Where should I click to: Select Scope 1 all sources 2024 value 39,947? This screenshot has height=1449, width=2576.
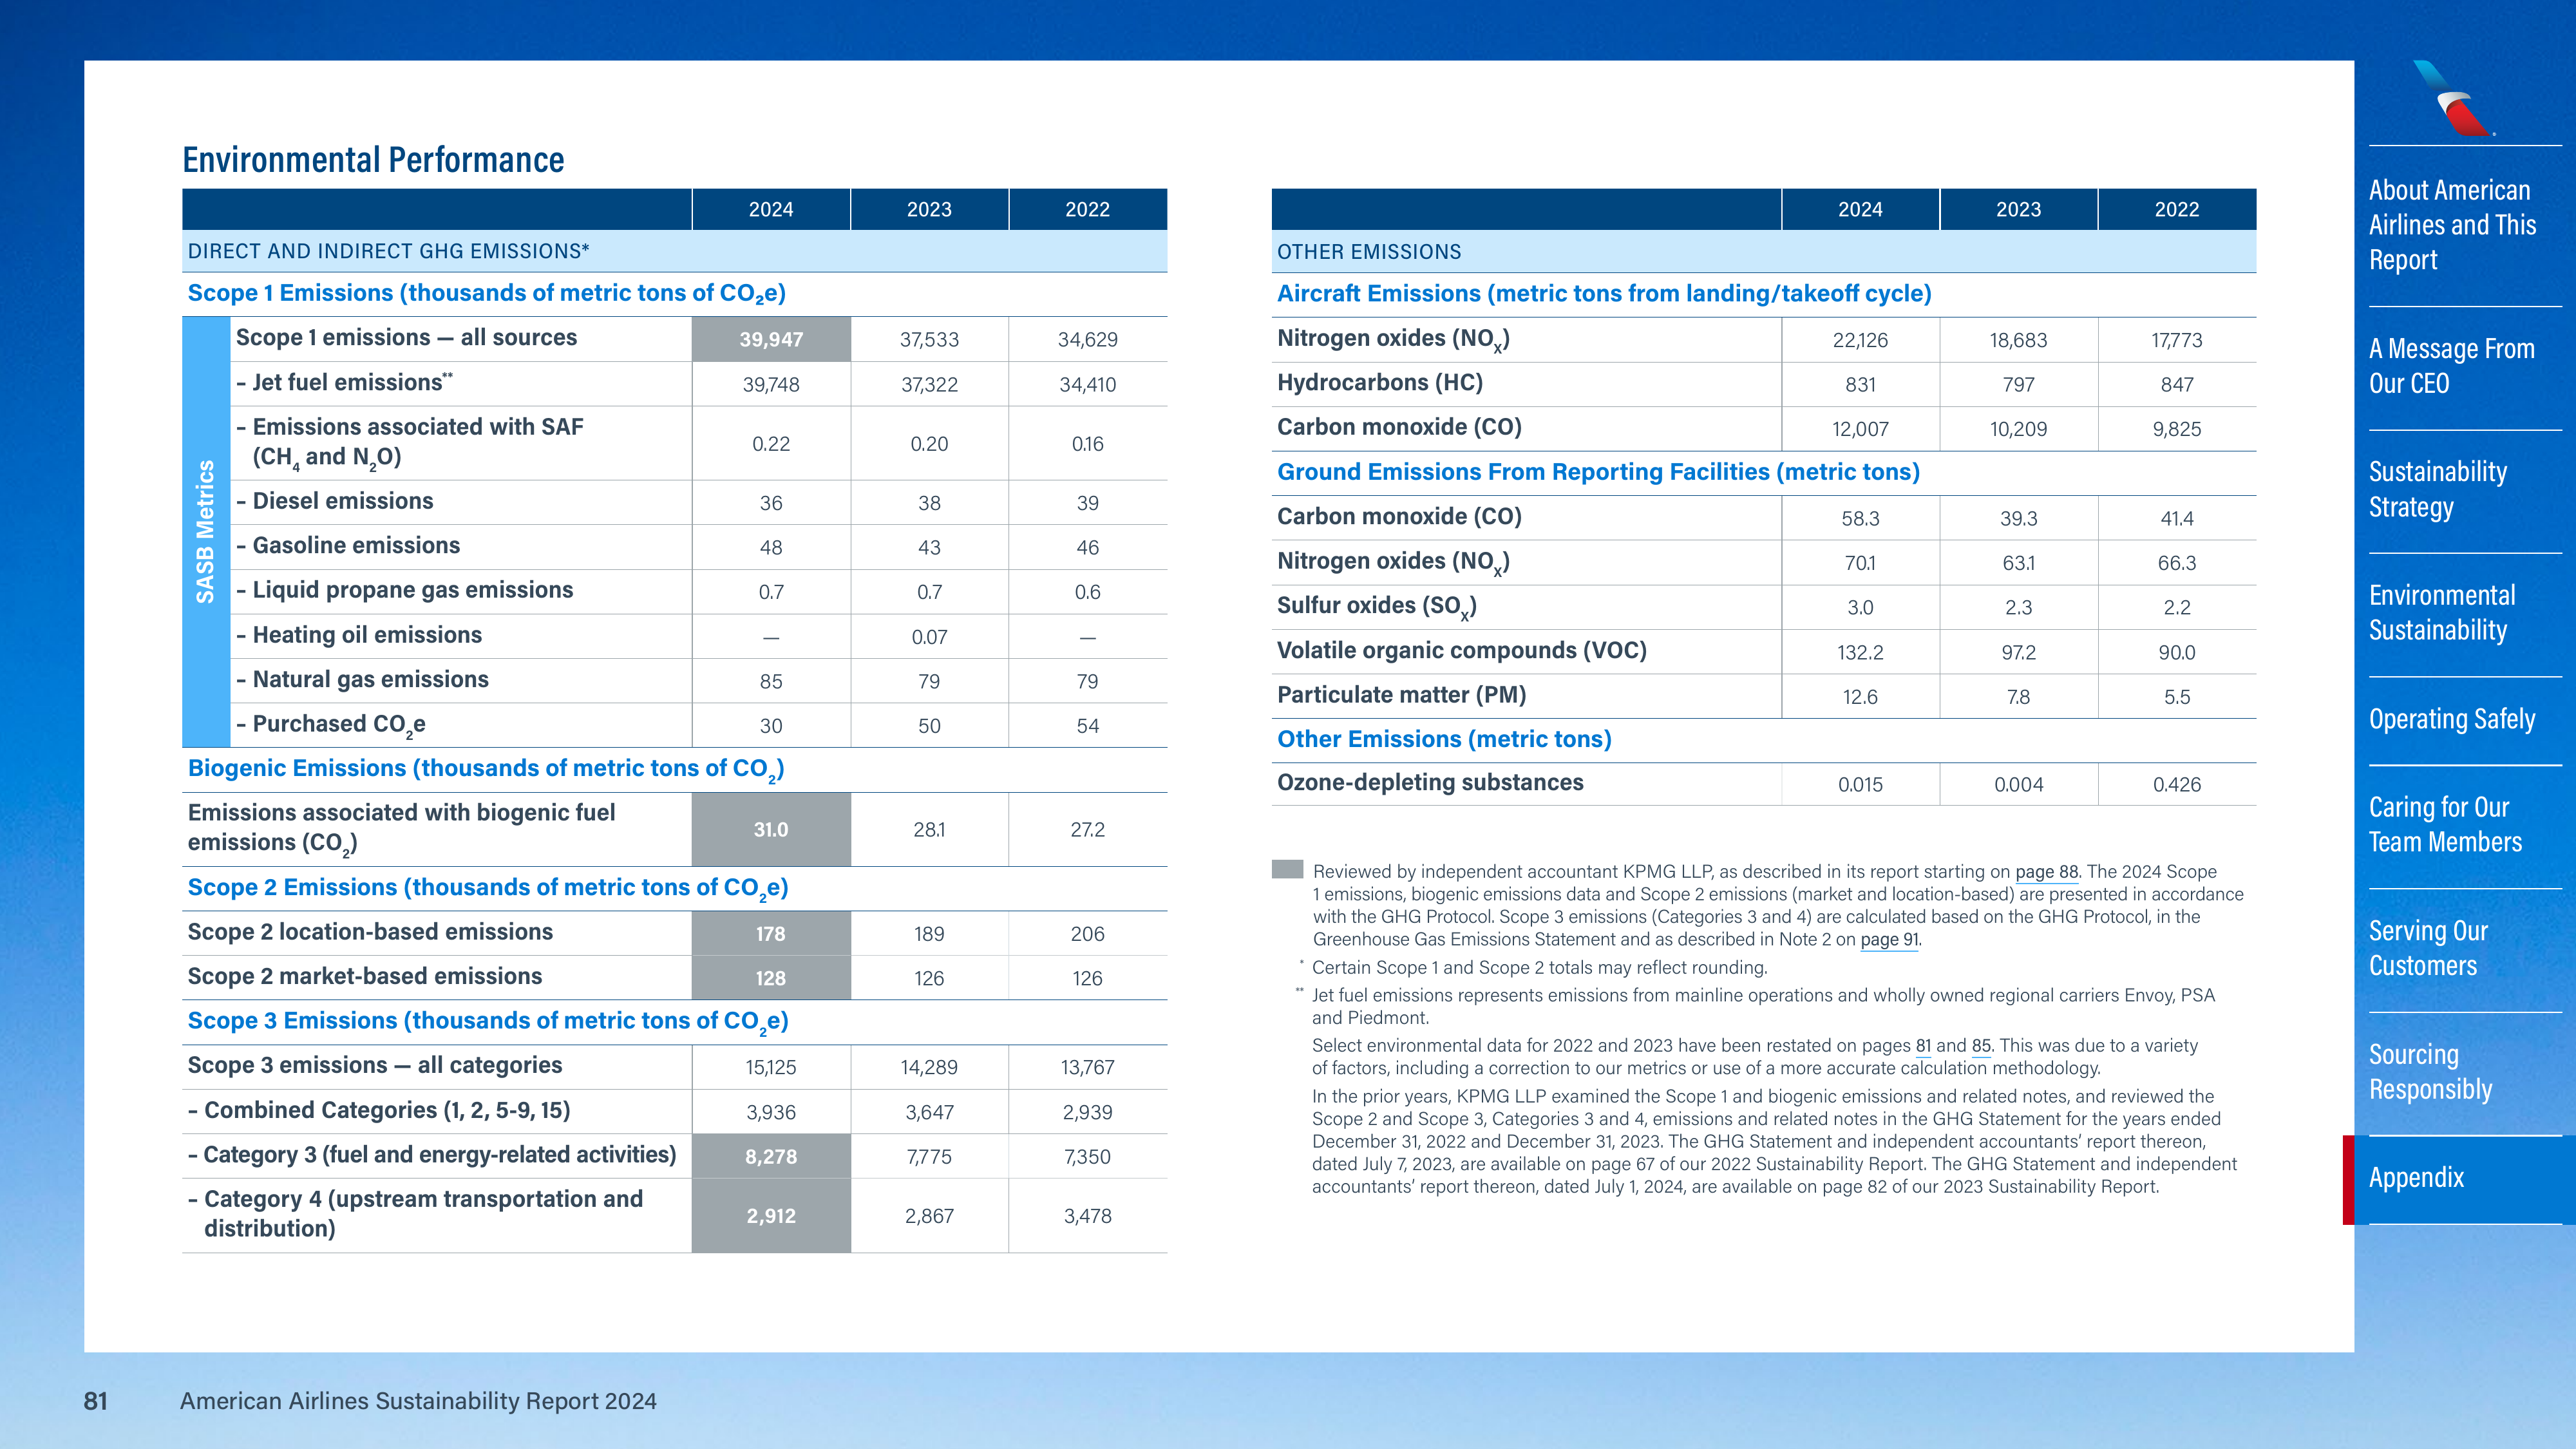771,340
